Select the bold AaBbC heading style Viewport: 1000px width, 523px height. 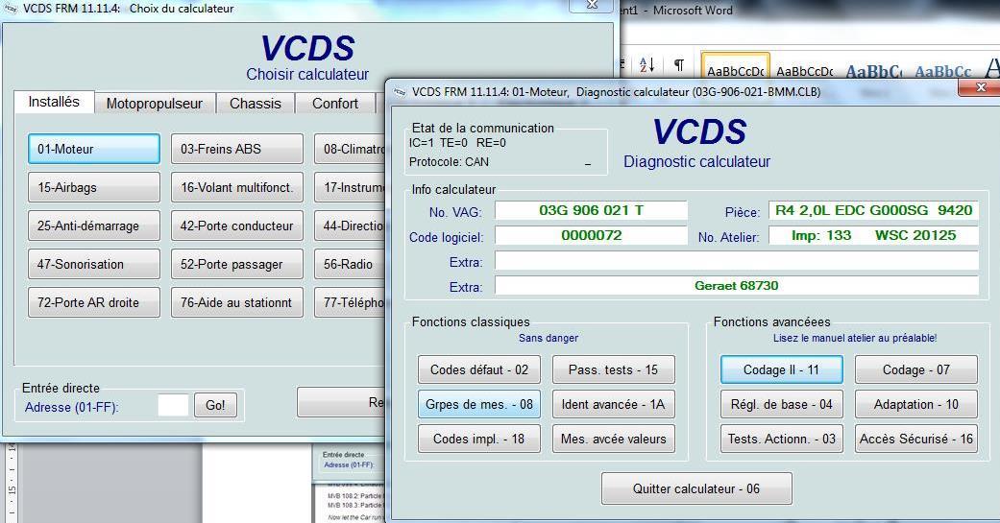874,71
